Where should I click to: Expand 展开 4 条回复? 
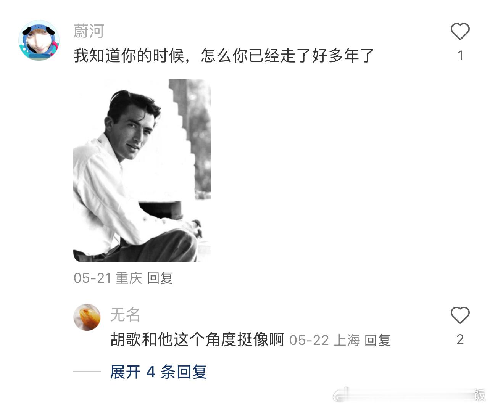[158, 372]
